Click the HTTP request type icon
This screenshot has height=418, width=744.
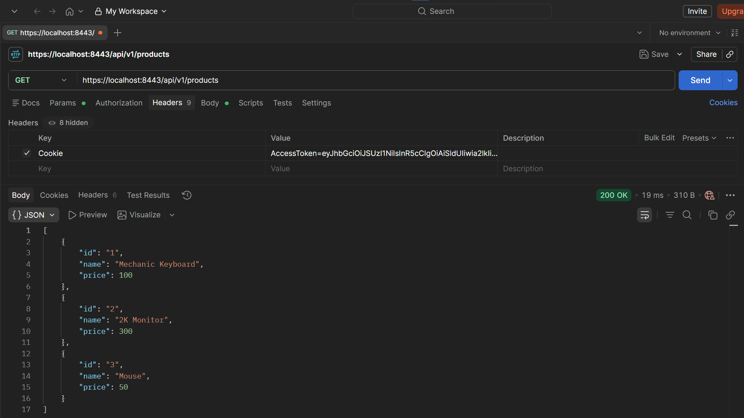pos(16,54)
